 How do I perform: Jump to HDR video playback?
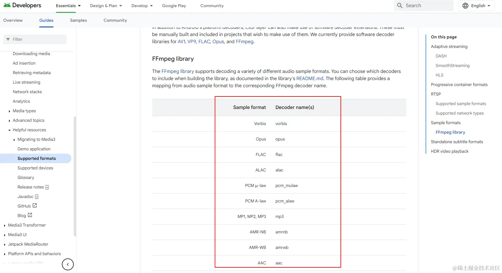click(450, 151)
